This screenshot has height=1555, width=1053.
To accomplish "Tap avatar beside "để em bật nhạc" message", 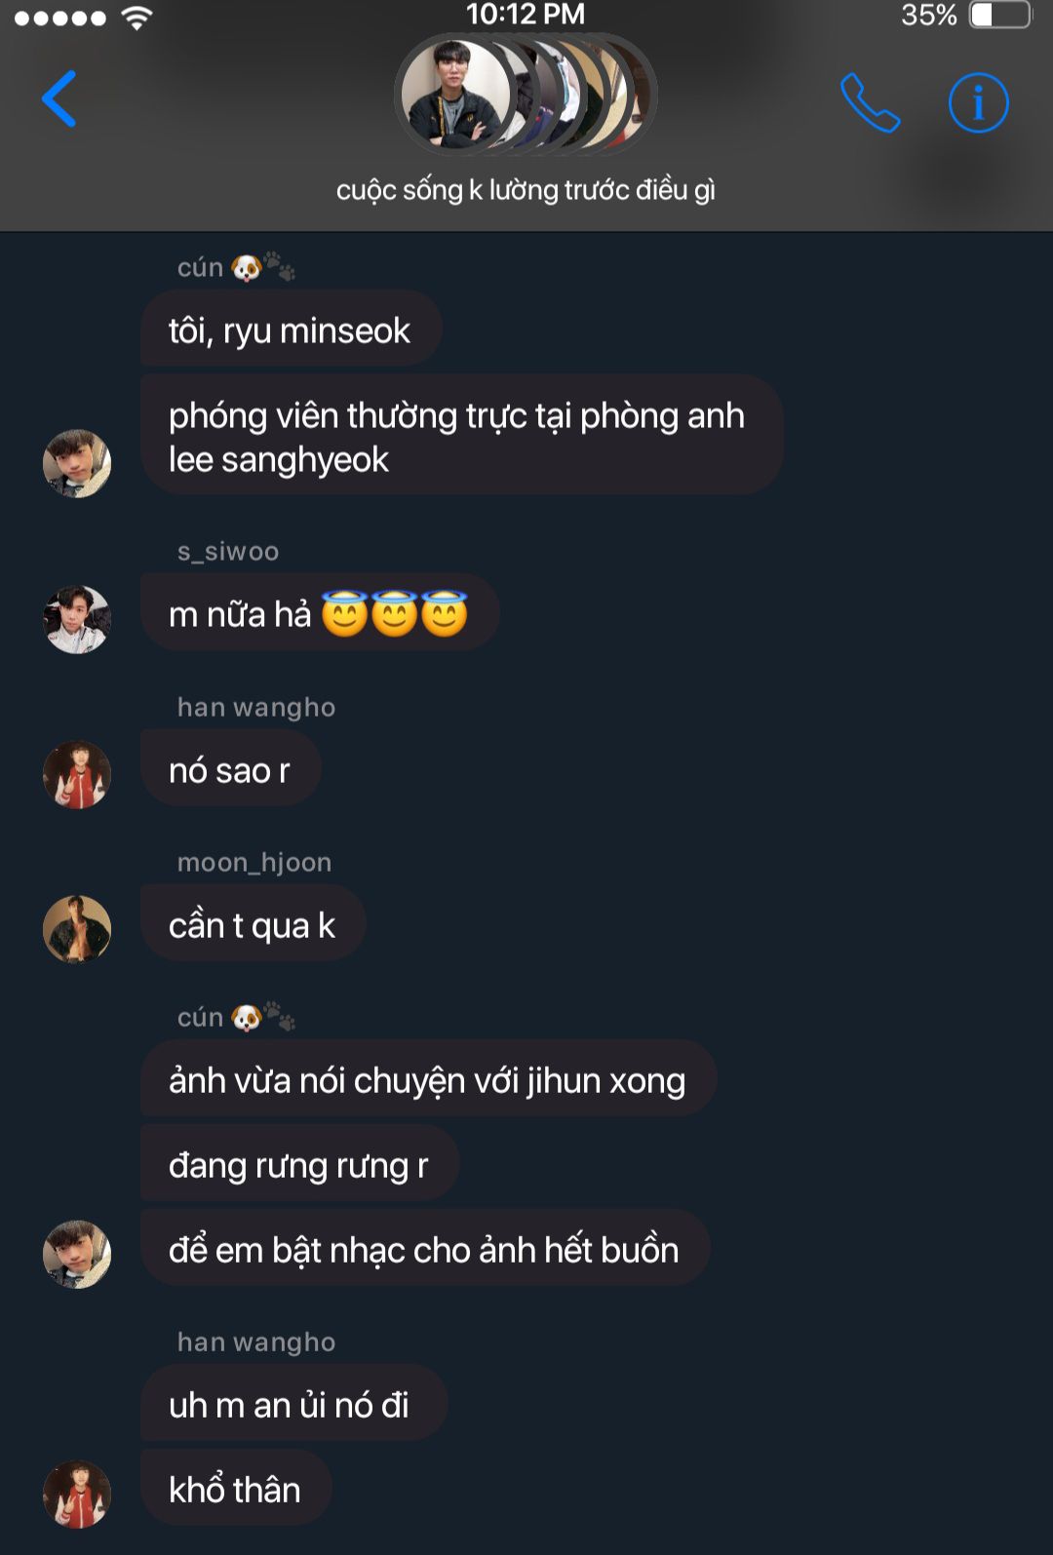I will point(77,1254).
